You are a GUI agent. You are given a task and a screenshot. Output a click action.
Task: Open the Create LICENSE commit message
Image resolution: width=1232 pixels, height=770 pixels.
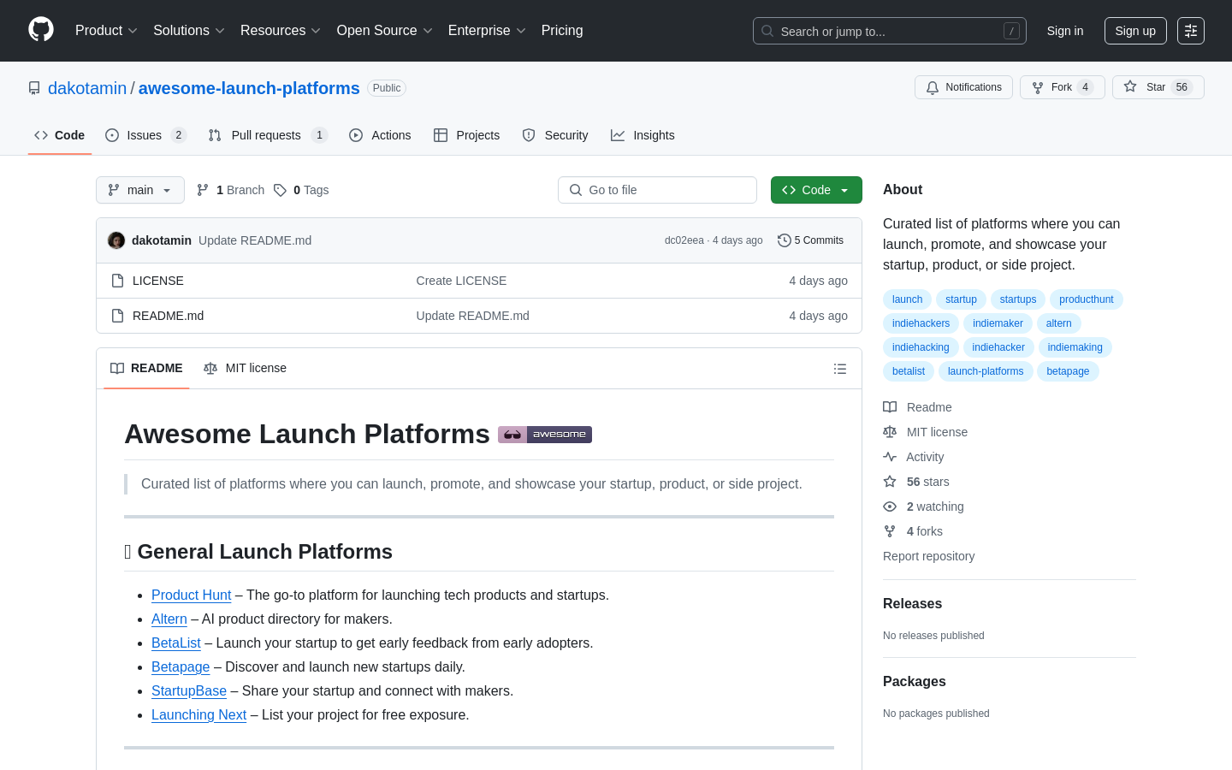click(x=461, y=281)
